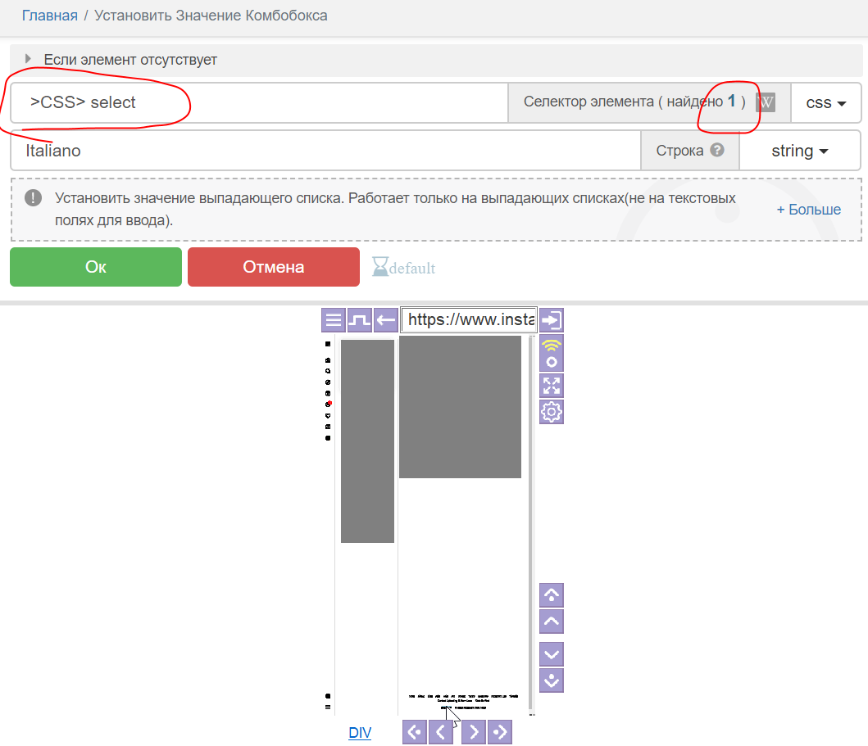Click the pulse waveform icon in browser toolbar

pos(359,319)
